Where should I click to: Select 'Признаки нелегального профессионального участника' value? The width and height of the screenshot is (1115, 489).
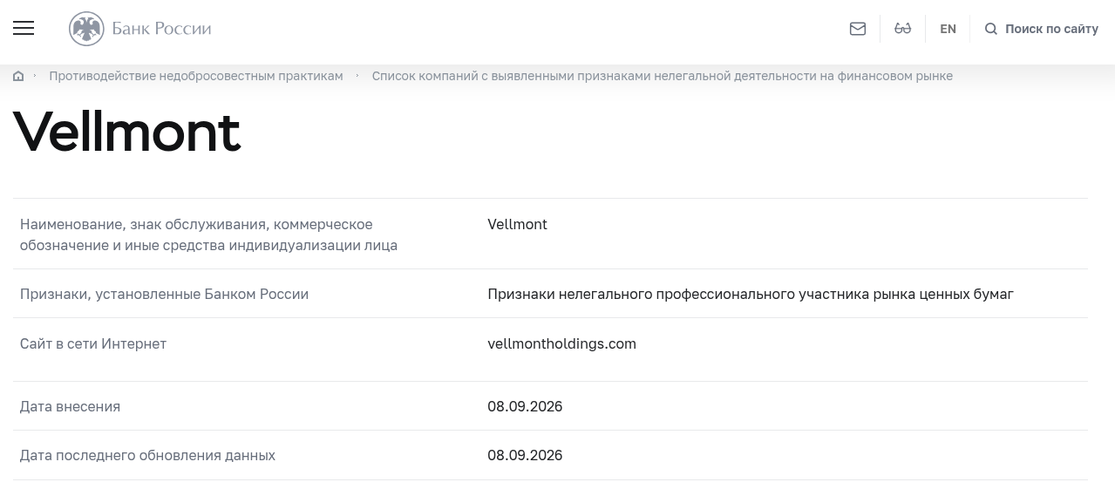(x=751, y=294)
